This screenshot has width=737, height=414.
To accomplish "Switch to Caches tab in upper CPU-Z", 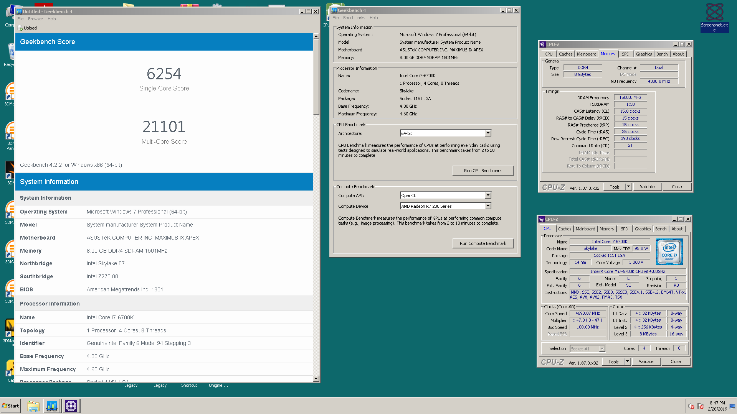I will pos(565,54).
